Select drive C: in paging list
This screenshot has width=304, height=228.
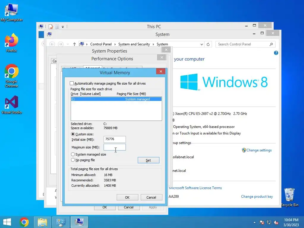pyautogui.click(x=116, y=99)
